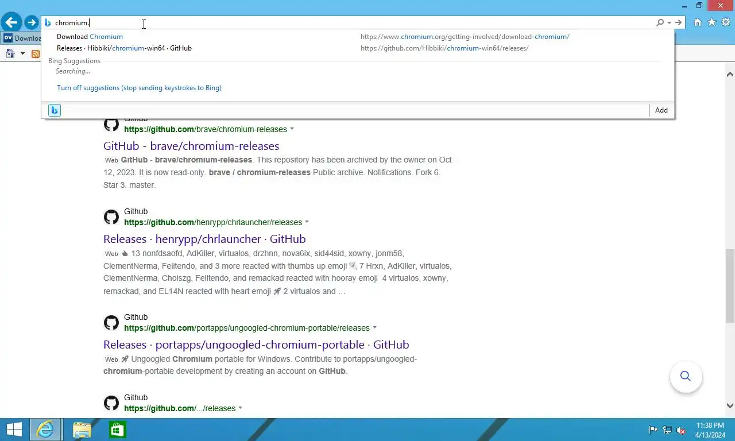This screenshot has height=441, width=735.
Task: Open the Windows Store taskbar icon
Action: (x=118, y=430)
